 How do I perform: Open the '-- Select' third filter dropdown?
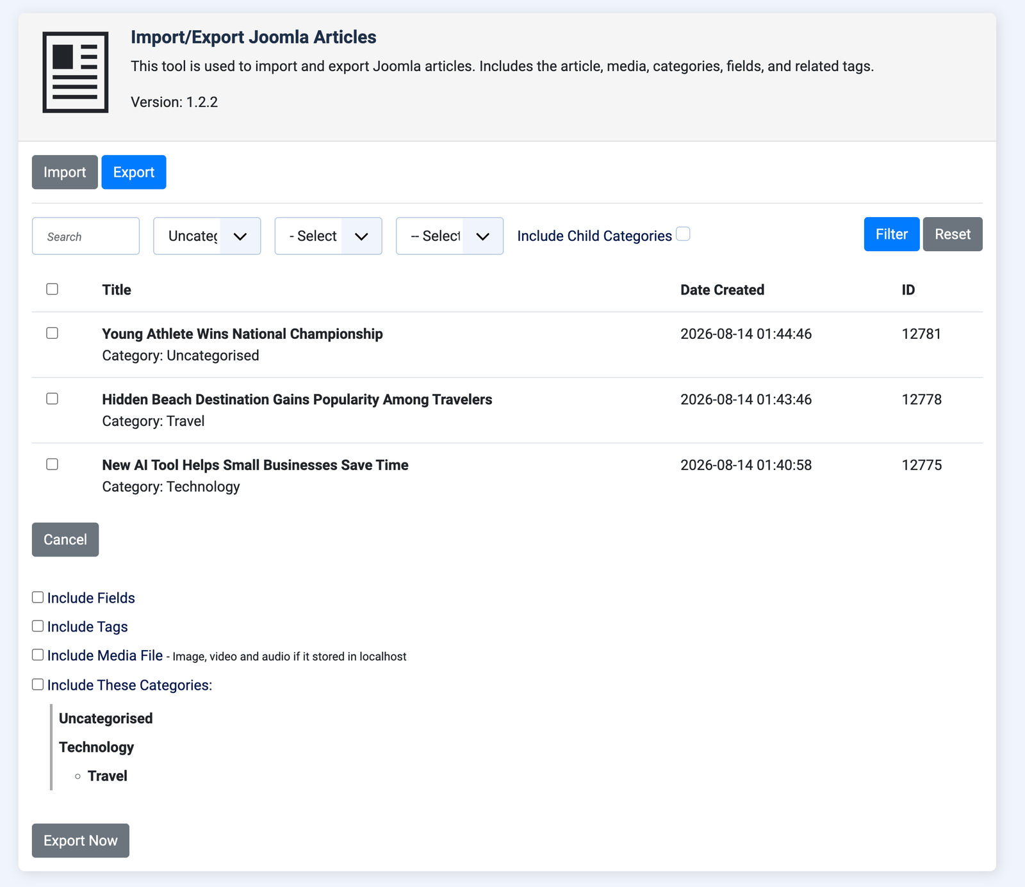450,236
